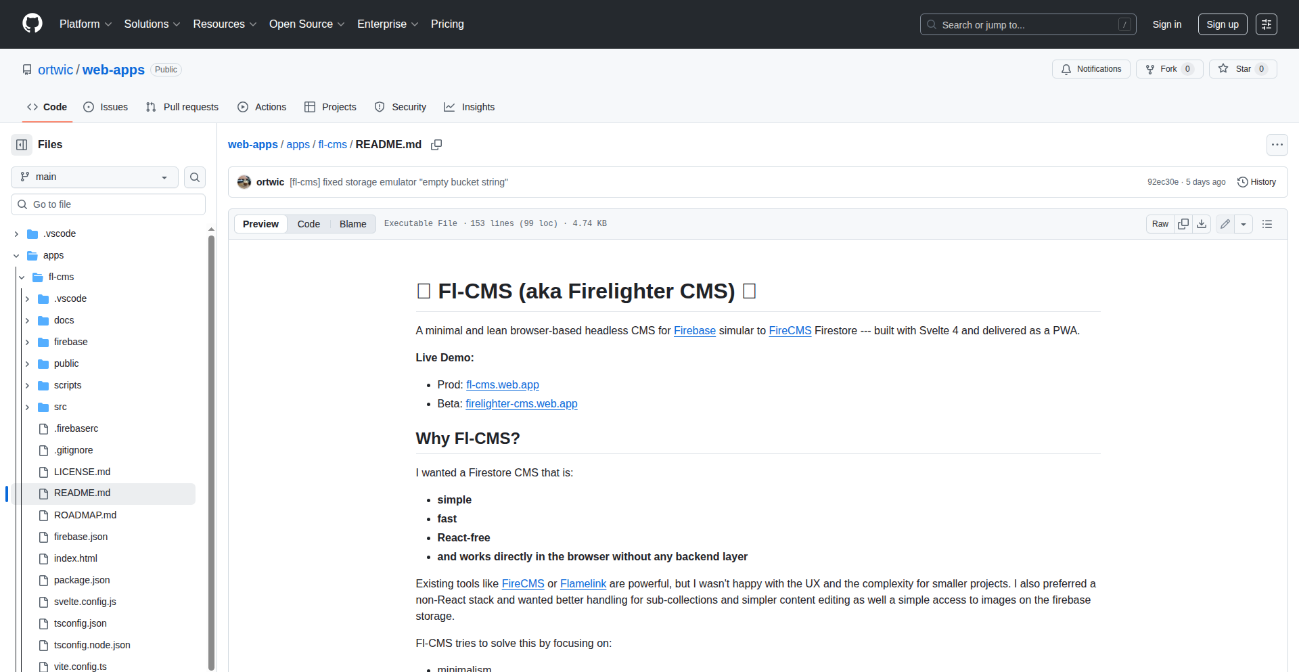Image resolution: width=1299 pixels, height=672 pixels.
Task: Open the main branch selector dropdown
Action: coord(93,177)
